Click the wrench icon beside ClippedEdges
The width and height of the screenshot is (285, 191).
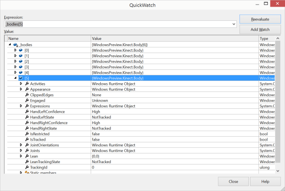point(27,95)
